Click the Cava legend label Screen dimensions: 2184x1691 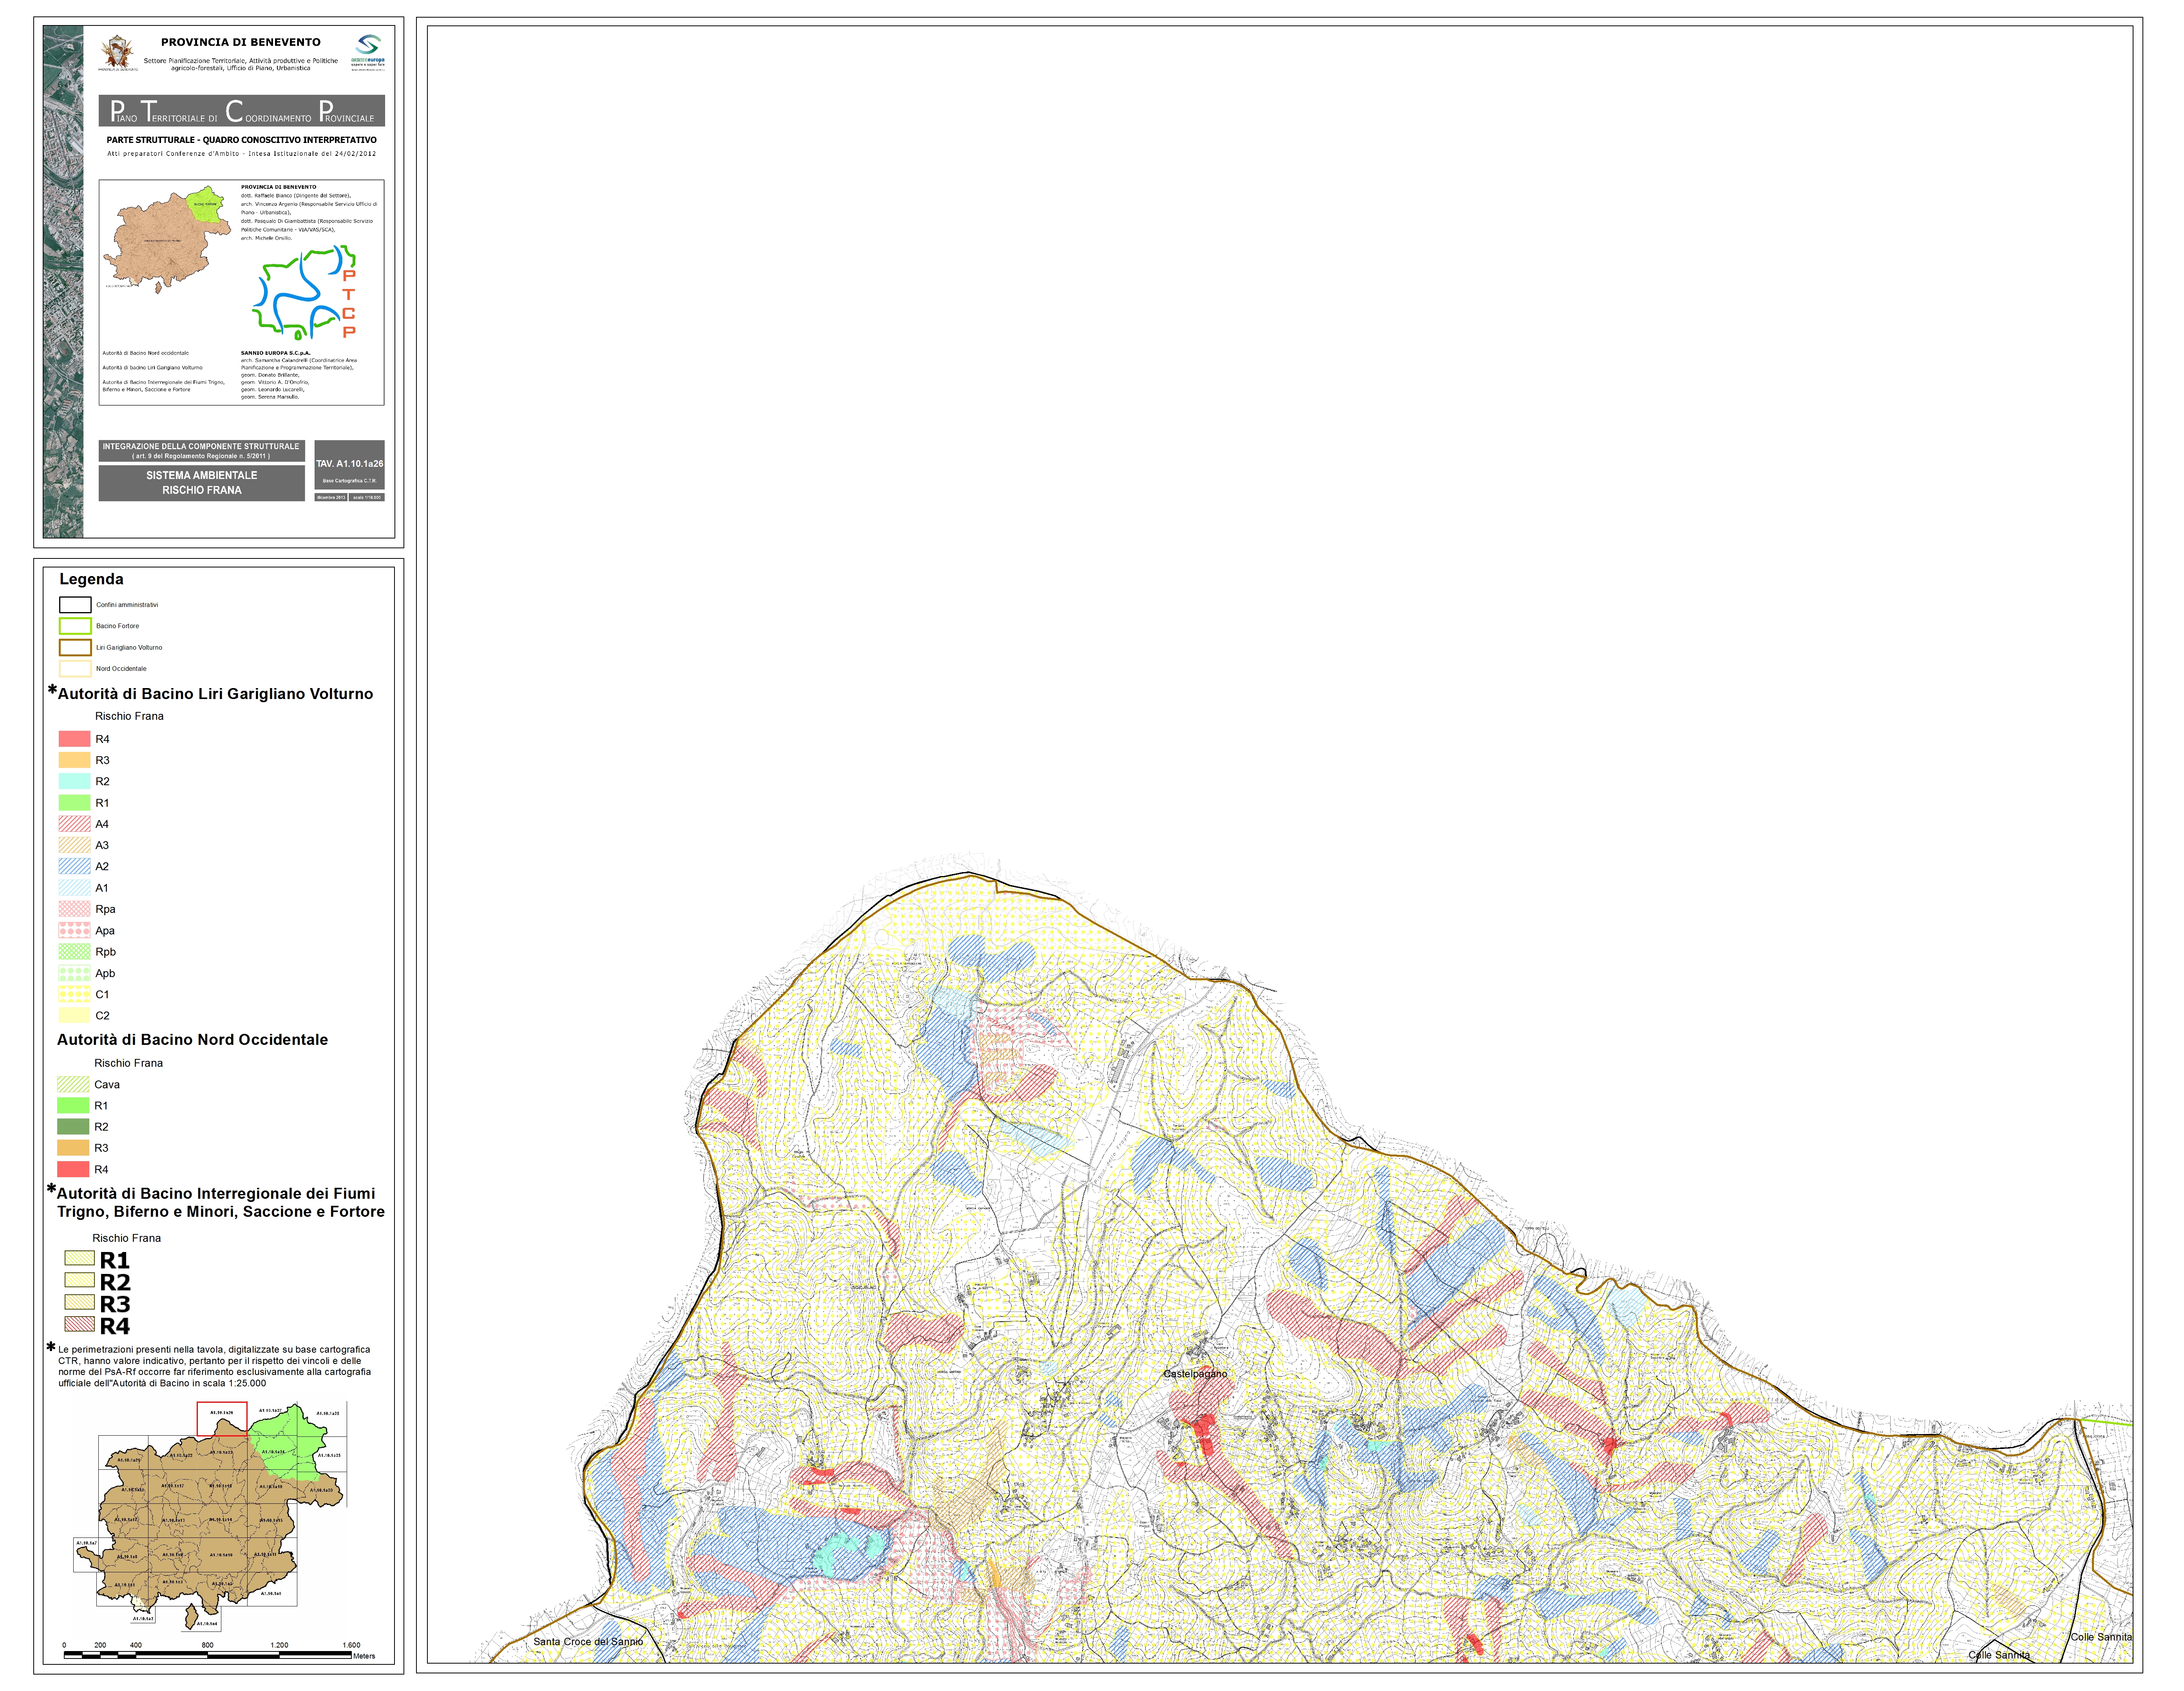(x=107, y=1084)
